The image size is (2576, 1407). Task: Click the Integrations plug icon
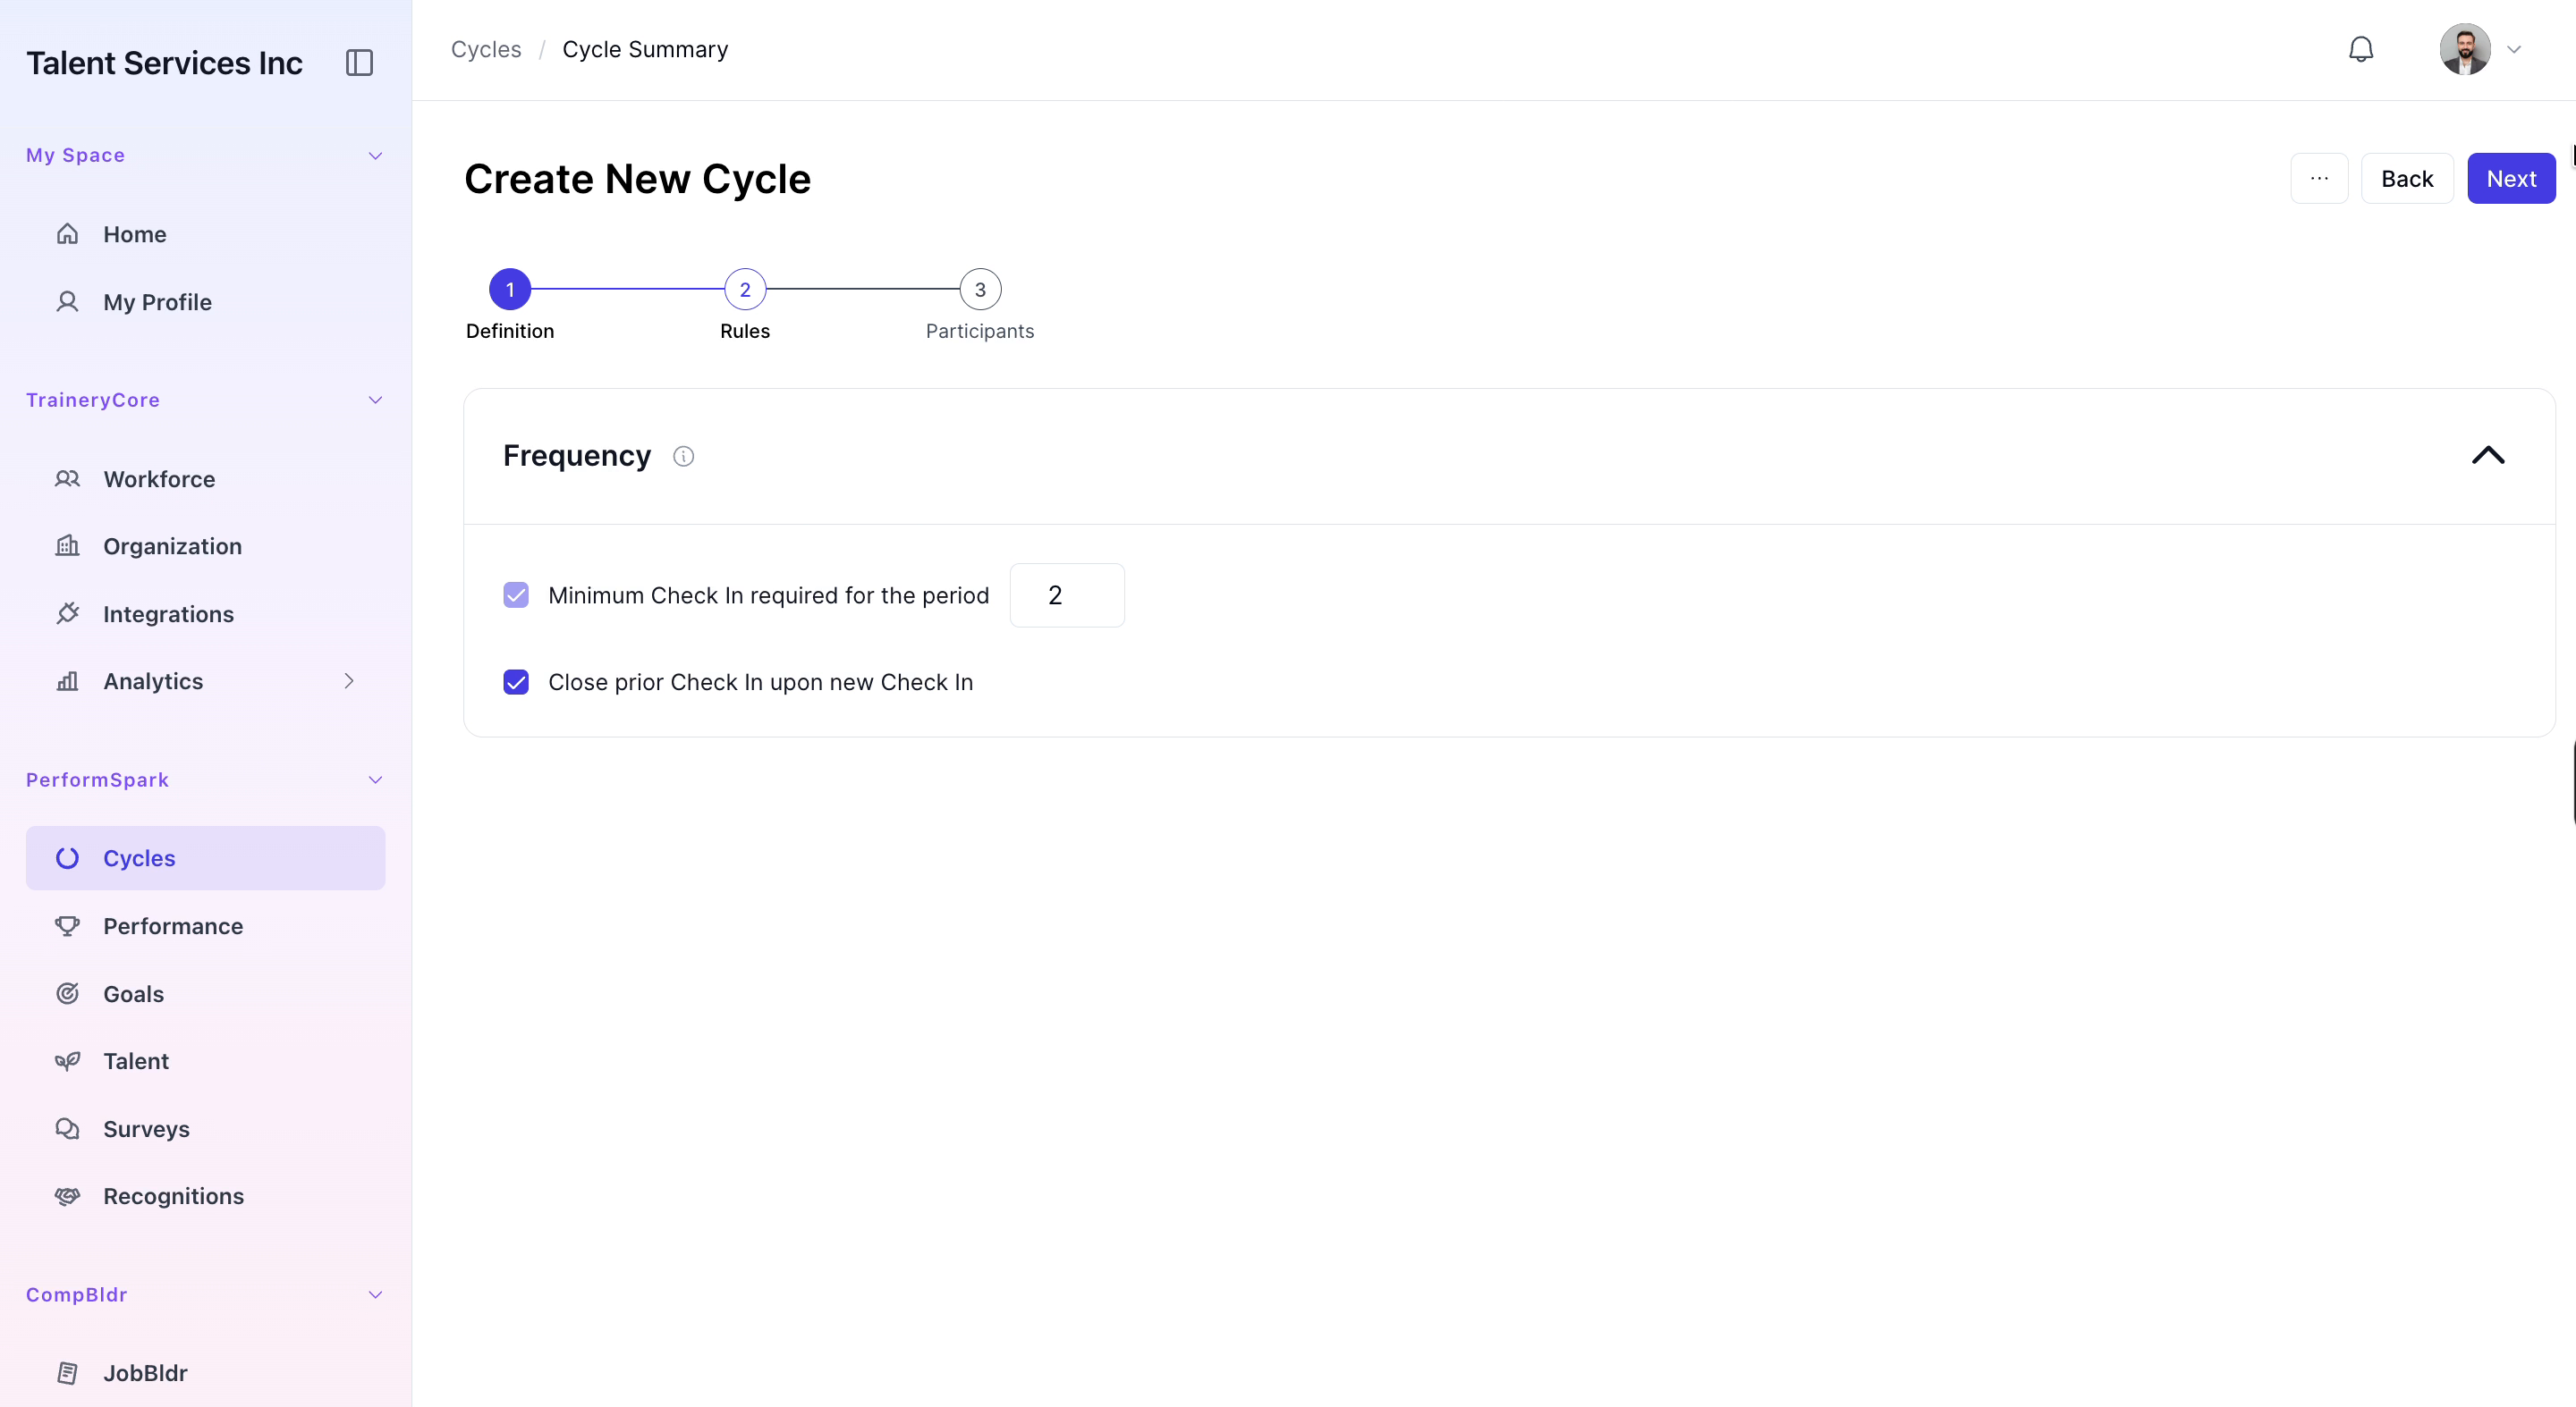coord(67,613)
